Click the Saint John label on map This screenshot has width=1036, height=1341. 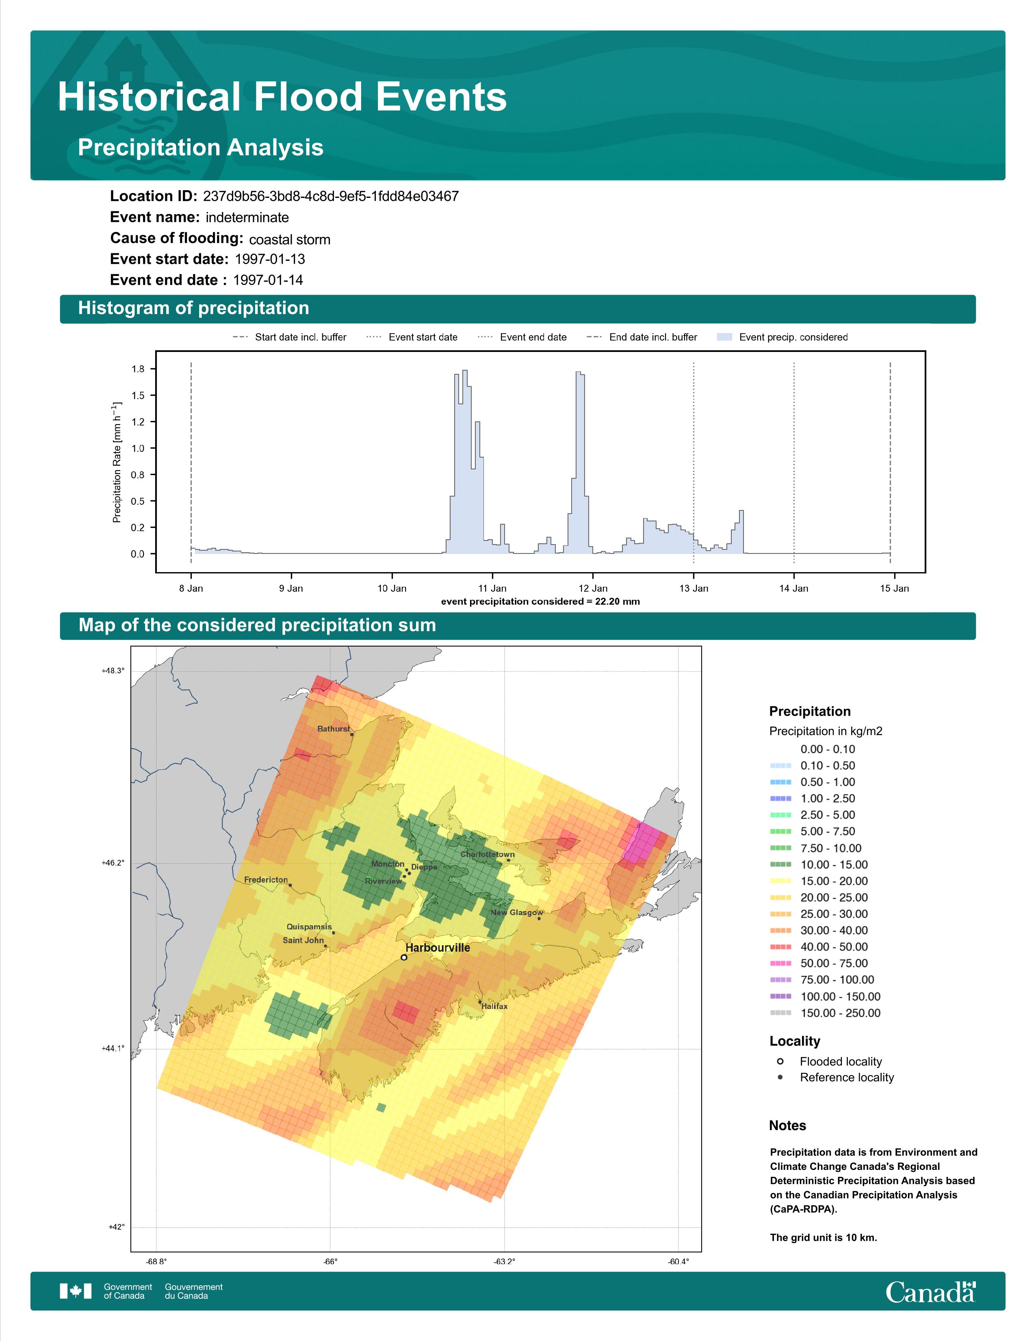pos(303,940)
